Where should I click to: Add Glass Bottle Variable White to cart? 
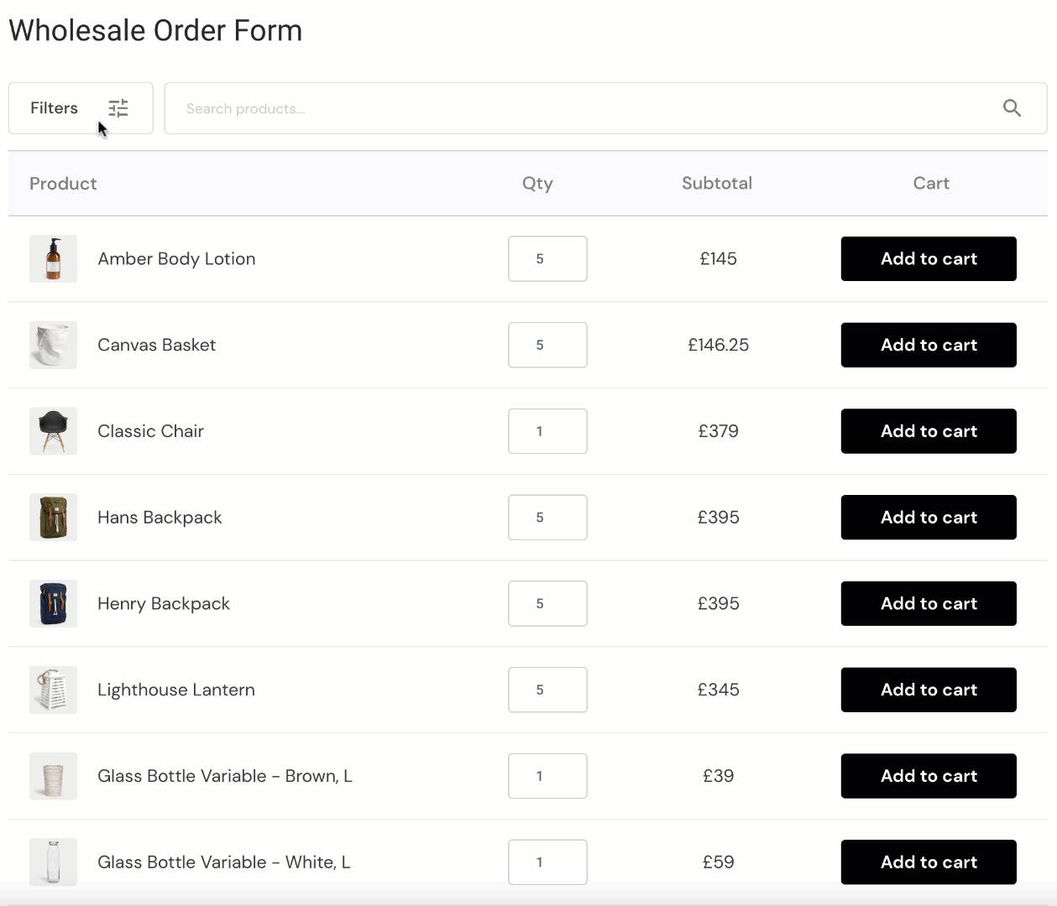[x=928, y=862]
